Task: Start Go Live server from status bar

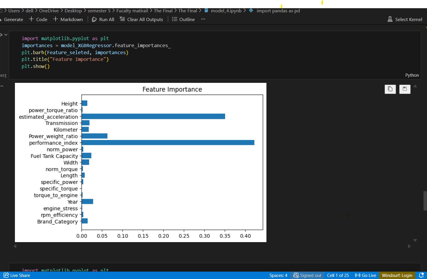Action: coord(366,275)
